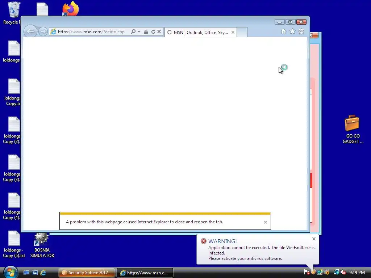This screenshot has width=371, height=278.
Task: Select the unnamed text file beside Recycle Bin
Action: click(x=42, y=9)
